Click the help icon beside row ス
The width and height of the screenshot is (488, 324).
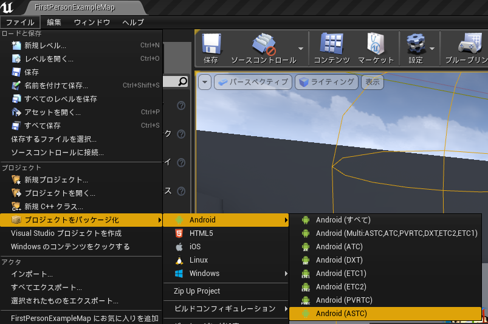(x=181, y=191)
